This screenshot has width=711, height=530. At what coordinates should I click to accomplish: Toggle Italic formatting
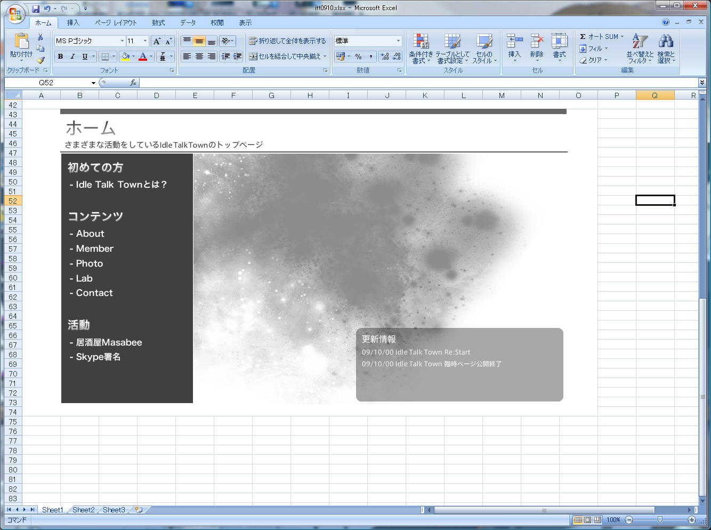click(72, 57)
